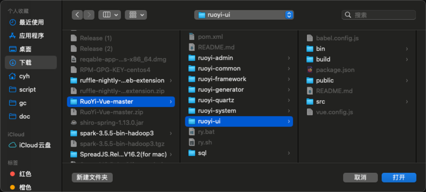
Task: Select the sql folder icon
Action: [x=191, y=153]
